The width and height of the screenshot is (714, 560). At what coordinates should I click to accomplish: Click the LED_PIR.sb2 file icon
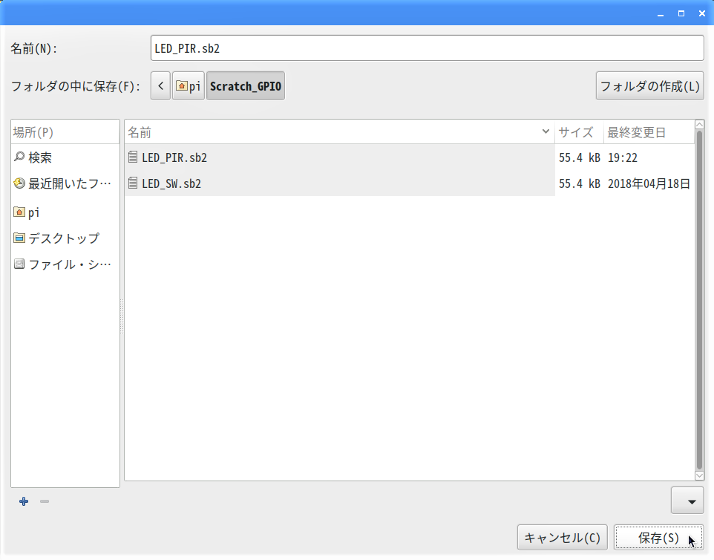[133, 157]
